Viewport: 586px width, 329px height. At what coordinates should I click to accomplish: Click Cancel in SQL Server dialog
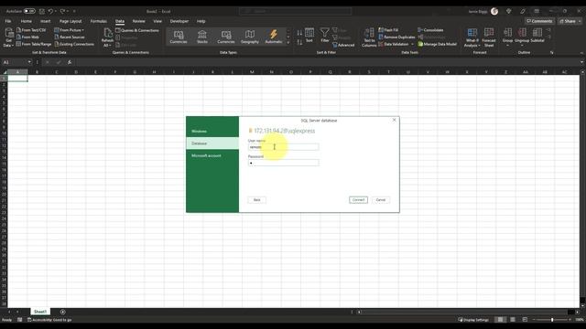click(x=381, y=200)
